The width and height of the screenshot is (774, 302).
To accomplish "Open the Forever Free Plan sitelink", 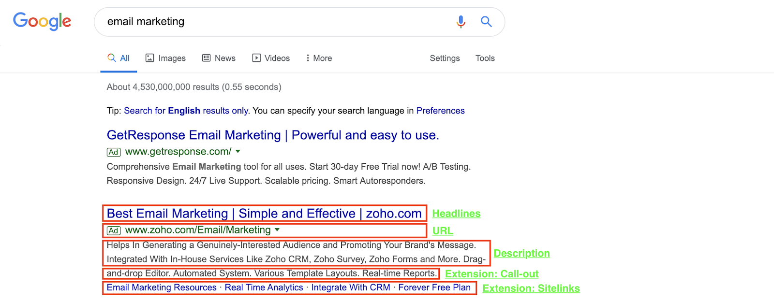I will [x=434, y=288].
